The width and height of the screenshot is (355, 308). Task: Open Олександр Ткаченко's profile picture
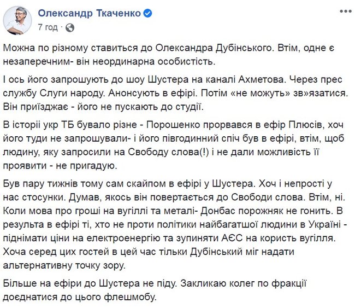pyautogui.click(x=17, y=20)
